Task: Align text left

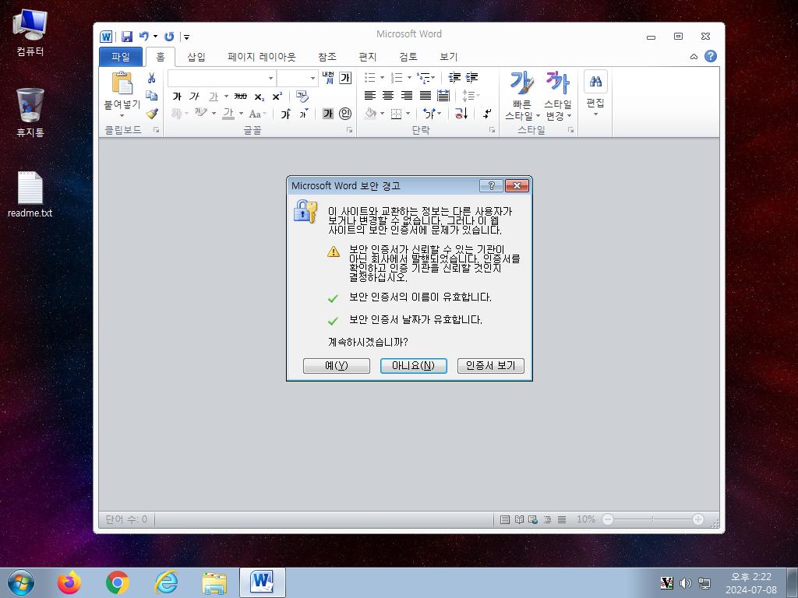Action: pyautogui.click(x=370, y=95)
